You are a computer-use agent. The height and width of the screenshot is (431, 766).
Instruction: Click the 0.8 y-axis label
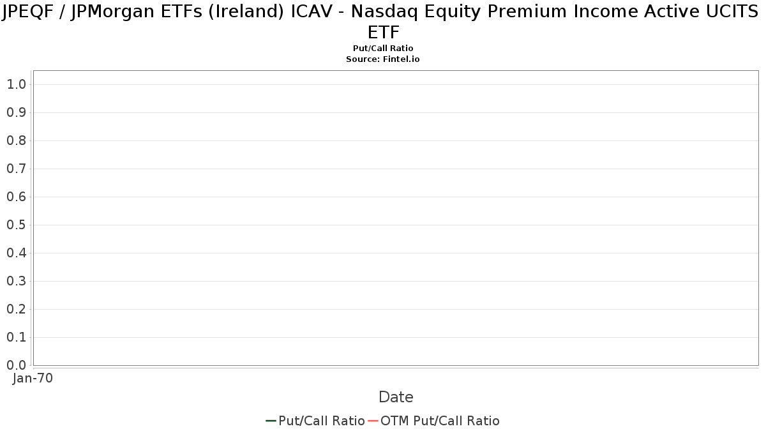(16, 140)
